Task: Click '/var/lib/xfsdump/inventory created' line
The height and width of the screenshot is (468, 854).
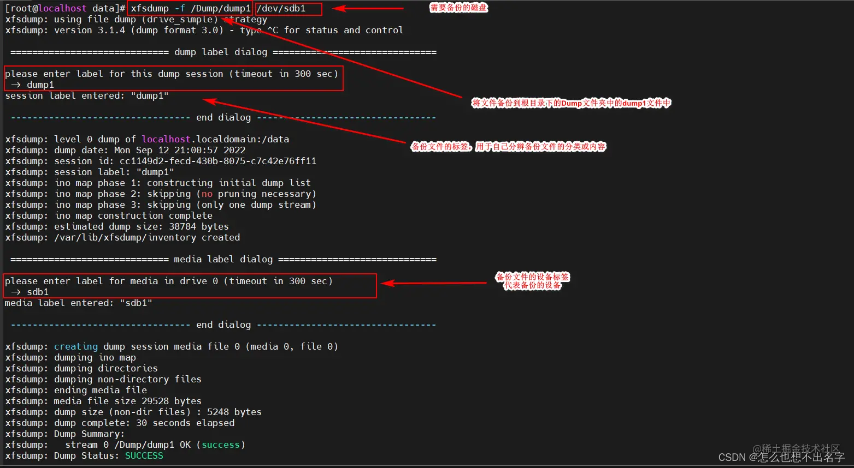Action: point(122,237)
